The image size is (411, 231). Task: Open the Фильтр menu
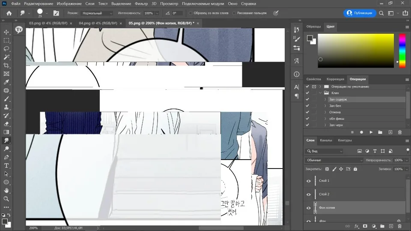(141, 3)
